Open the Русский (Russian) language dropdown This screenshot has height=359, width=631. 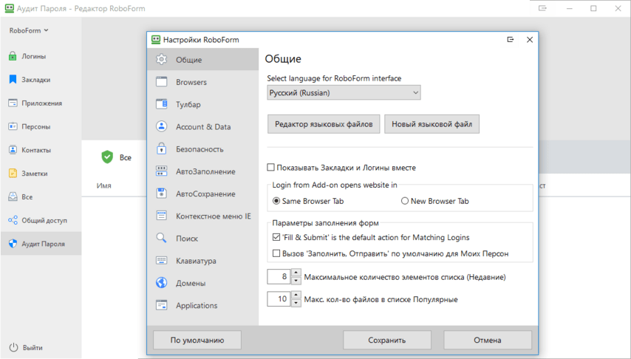point(344,92)
